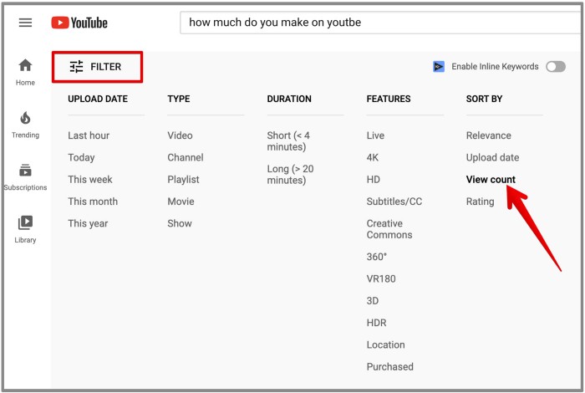Apply the Creative Commons filter
Screen dimensions: 585x393
[x=389, y=229]
